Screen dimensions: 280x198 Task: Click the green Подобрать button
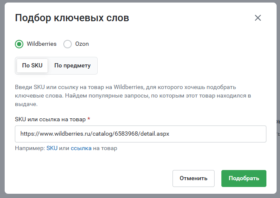[x=244, y=178]
